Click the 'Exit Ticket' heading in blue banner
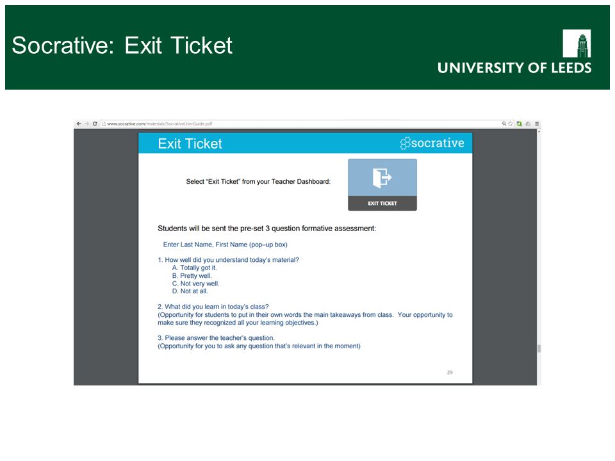The height and width of the screenshot is (461, 615). coord(190,143)
